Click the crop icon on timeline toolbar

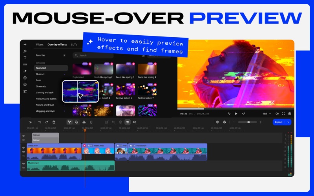pos(113,122)
